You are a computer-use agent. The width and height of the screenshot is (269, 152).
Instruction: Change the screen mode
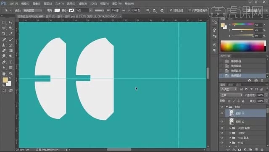pos(11,90)
